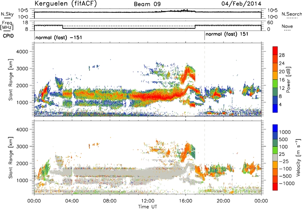Image resolution: width=302 pixels, height=209 pixels.
Task: Pick the blue top segment of velocity colorbar
Action: pyautogui.click(x=275, y=128)
